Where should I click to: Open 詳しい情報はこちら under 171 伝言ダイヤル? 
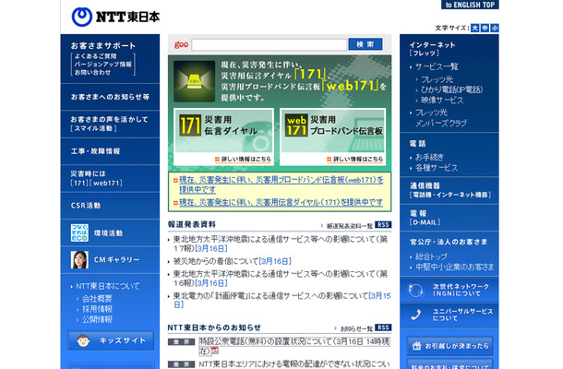(x=243, y=159)
